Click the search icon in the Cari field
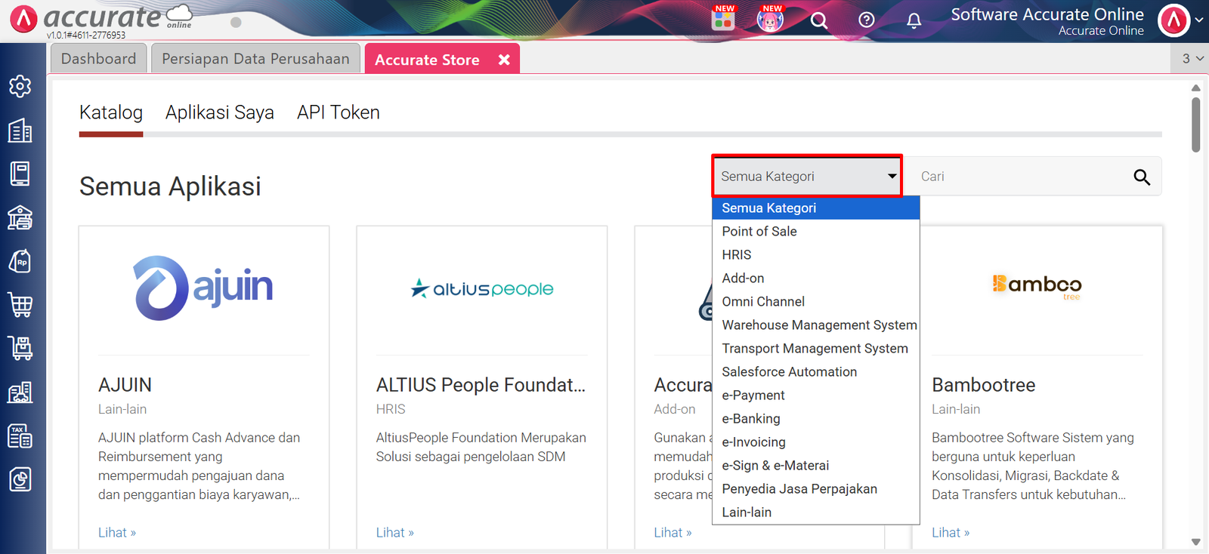The height and width of the screenshot is (554, 1209). [x=1142, y=177]
